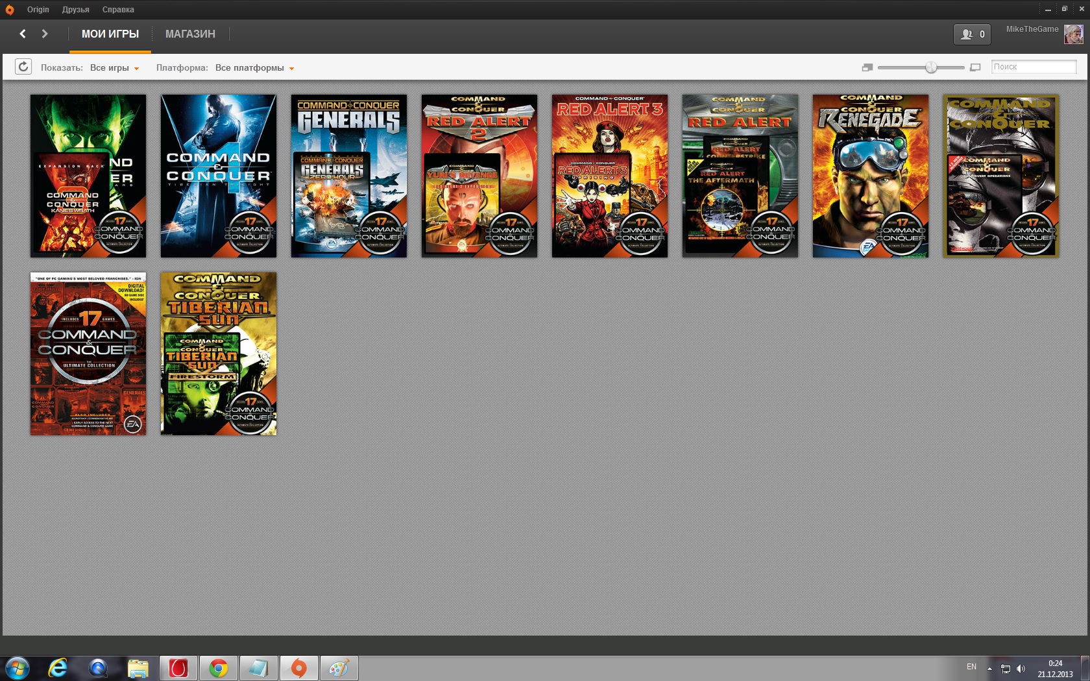Select Command & Conquer 4 Tiberian Twilight tile
Screen dimensions: 1090x681
[x=219, y=176]
